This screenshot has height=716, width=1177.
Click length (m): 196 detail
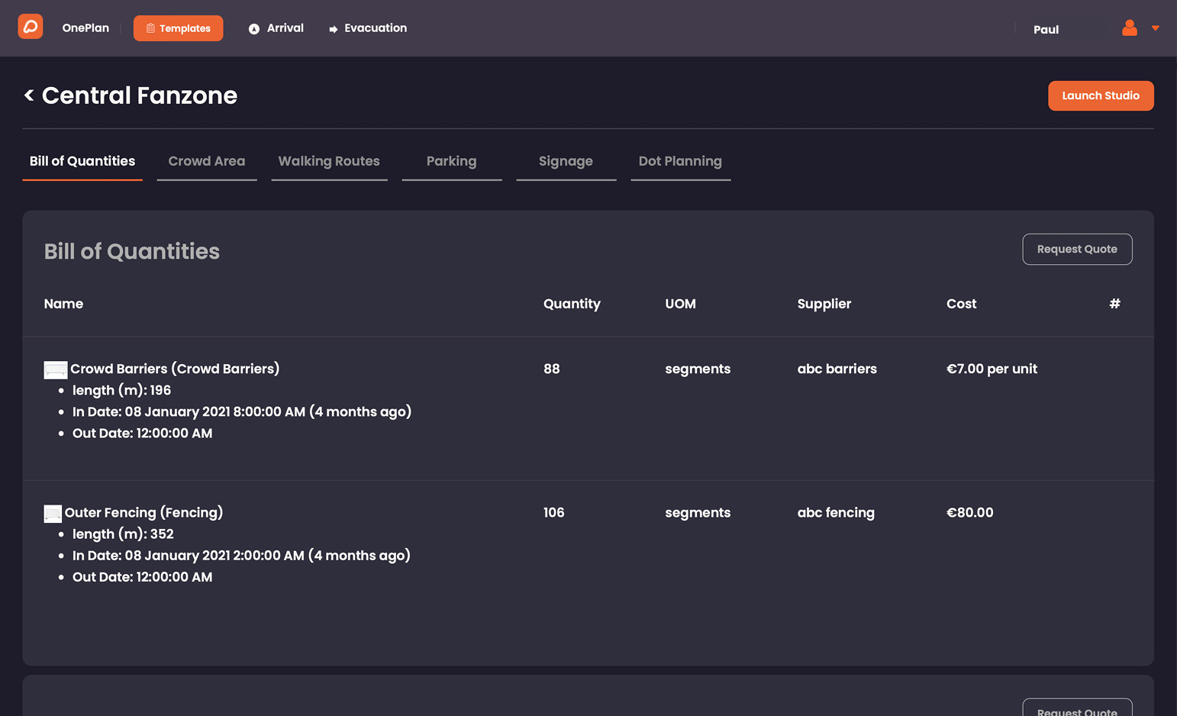click(x=122, y=390)
